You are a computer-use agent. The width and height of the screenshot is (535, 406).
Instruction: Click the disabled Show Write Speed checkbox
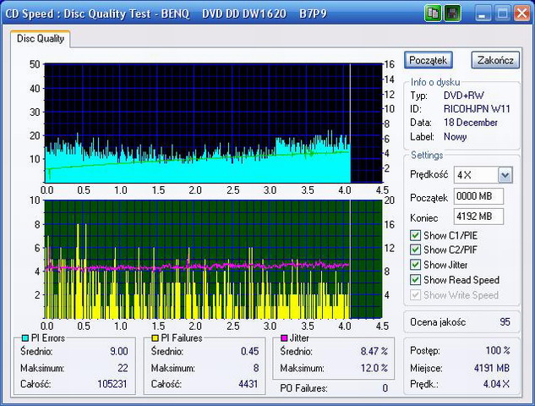pos(415,294)
